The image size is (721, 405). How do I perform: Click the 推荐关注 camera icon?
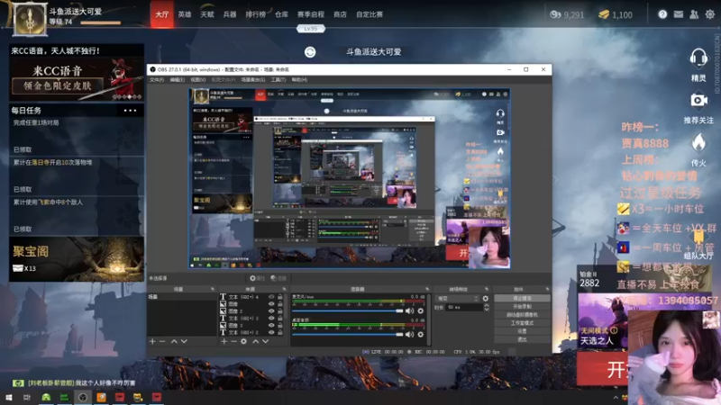coord(698,100)
